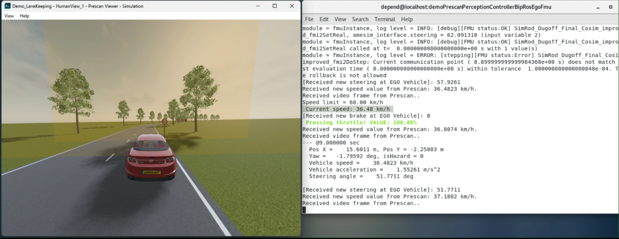Click the terminal cursor block
Viewport: 619px width, 239px height.
point(304,210)
